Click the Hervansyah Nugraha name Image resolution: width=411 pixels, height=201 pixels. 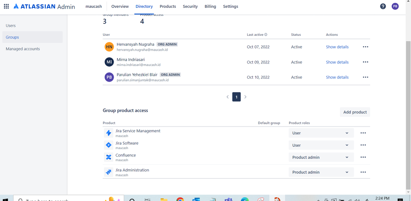(135, 44)
